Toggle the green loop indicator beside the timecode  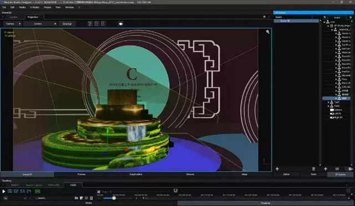(38, 191)
